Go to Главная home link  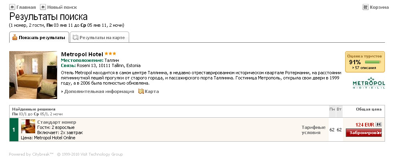(x=26, y=7)
